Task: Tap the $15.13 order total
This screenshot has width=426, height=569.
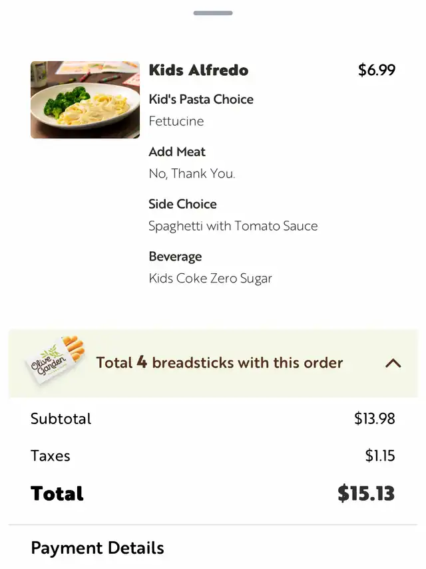Action: [x=366, y=493]
